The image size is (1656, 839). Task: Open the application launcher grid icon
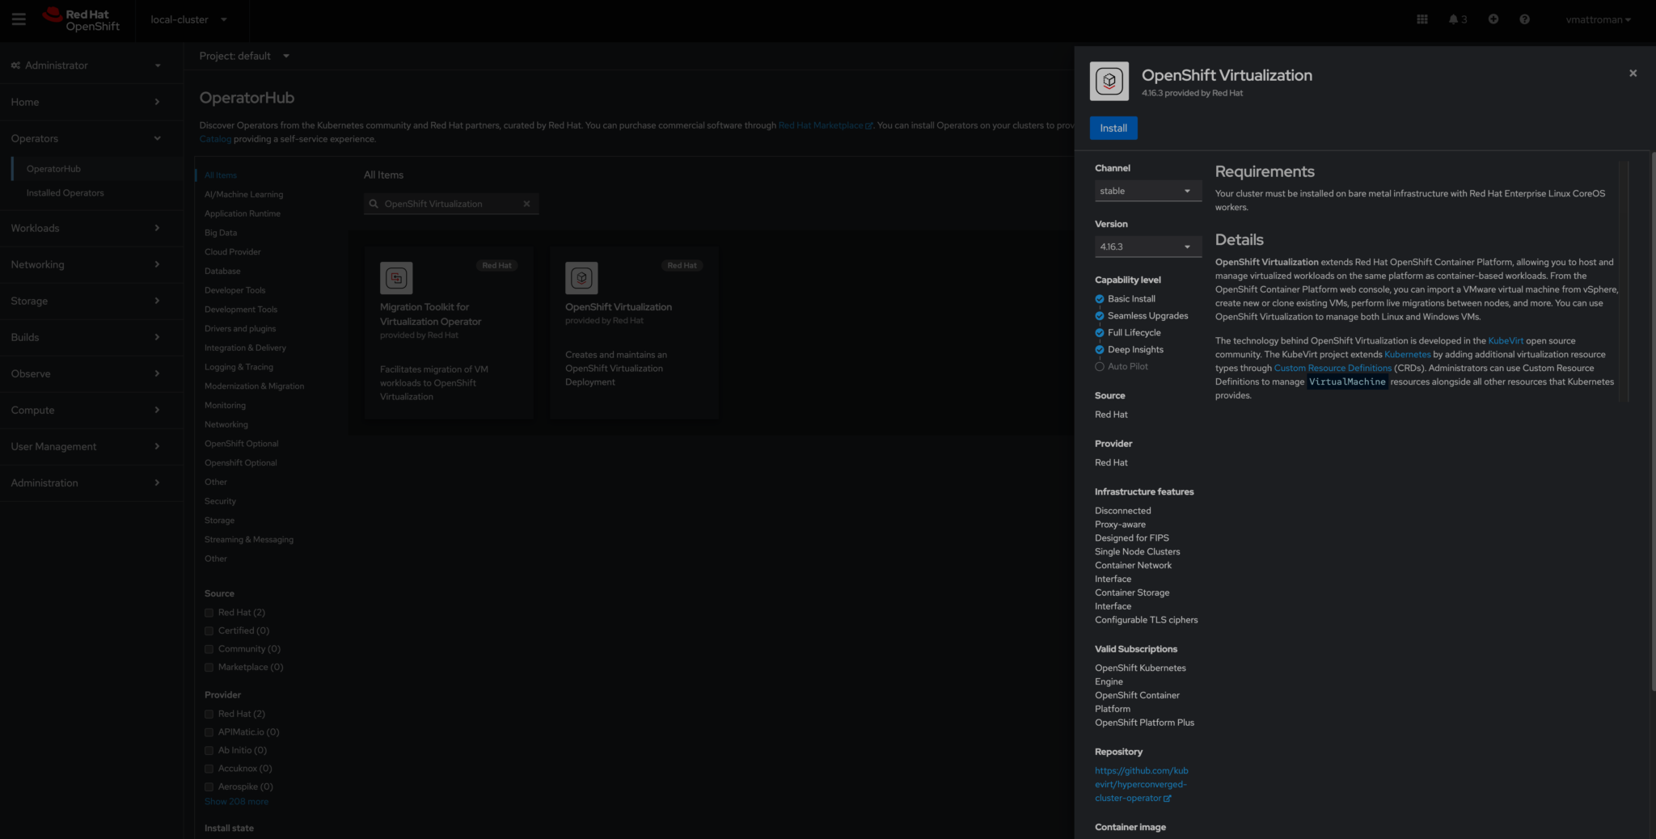pyautogui.click(x=1422, y=19)
